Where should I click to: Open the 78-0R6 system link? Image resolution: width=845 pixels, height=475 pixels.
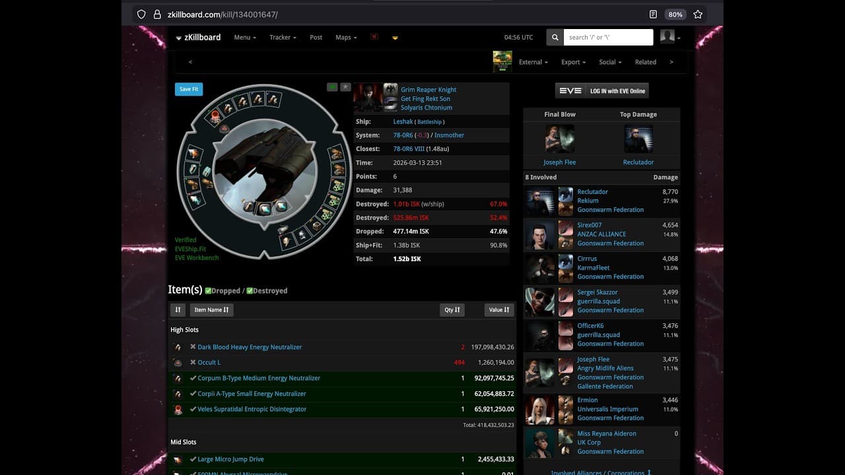403,135
